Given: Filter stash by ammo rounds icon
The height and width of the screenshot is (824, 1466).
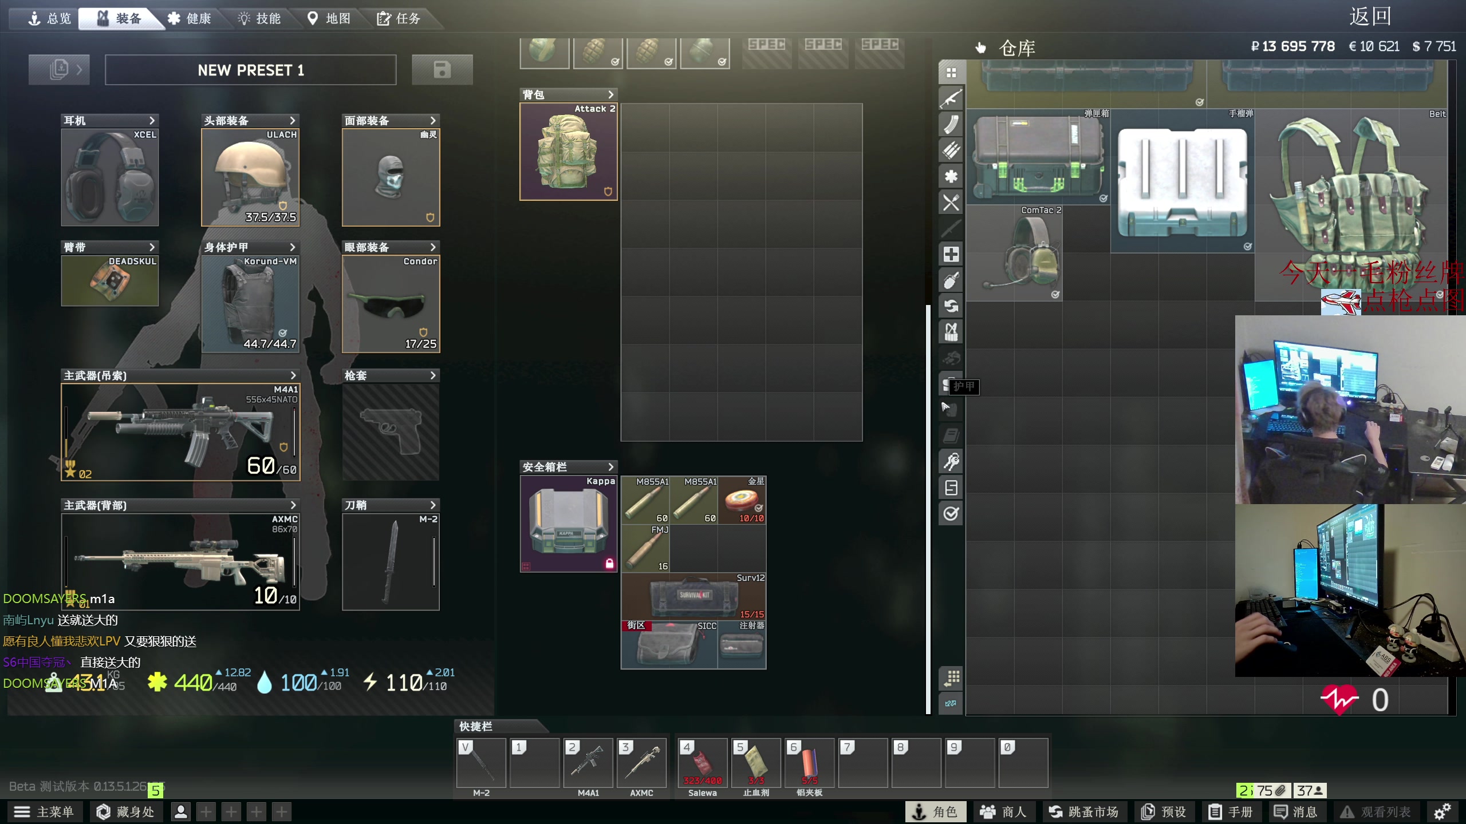Looking at the screenshot, I should coord(951,150).
